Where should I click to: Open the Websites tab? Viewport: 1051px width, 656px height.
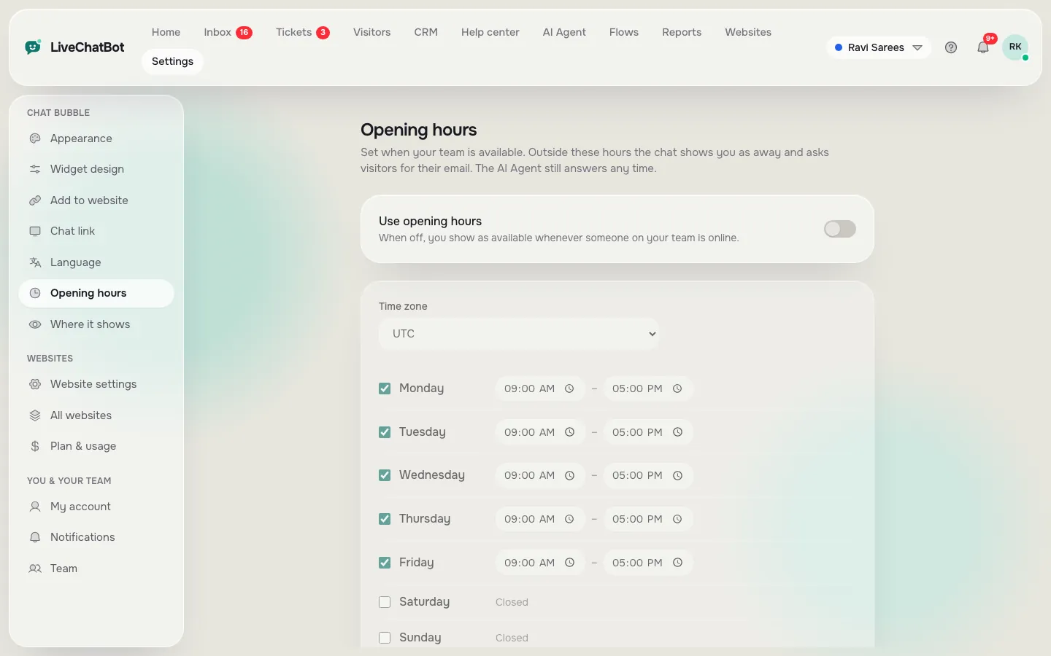click(748, 32)
